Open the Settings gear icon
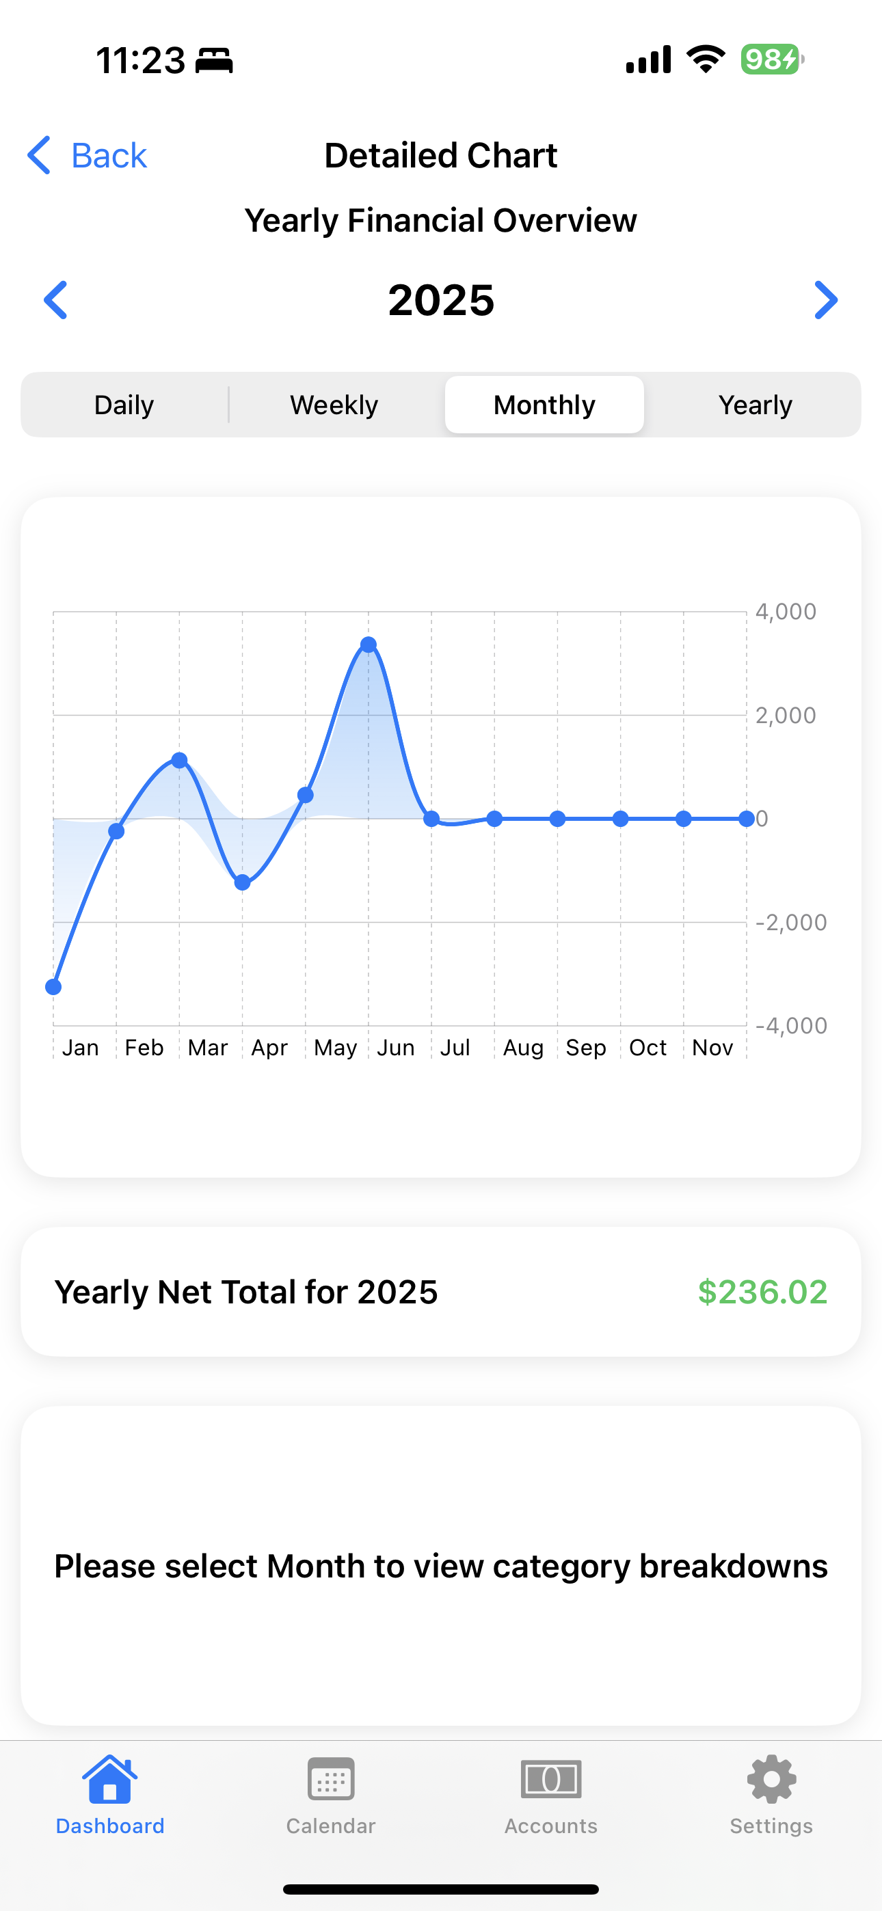This screenshot has height=1911, width=882. coord(771,1779)
